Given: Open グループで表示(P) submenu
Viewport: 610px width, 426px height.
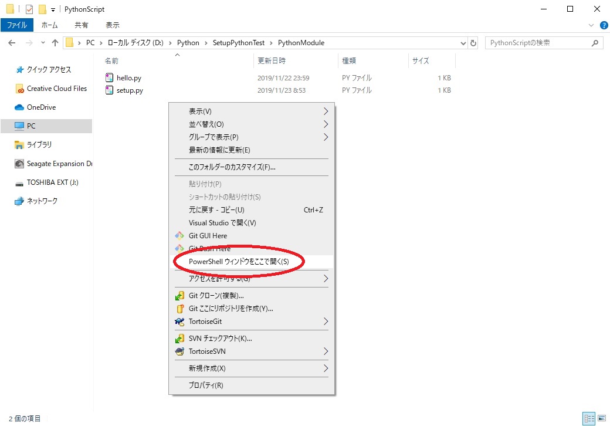Looking at the screenshot, I should (x=252, y=137).
